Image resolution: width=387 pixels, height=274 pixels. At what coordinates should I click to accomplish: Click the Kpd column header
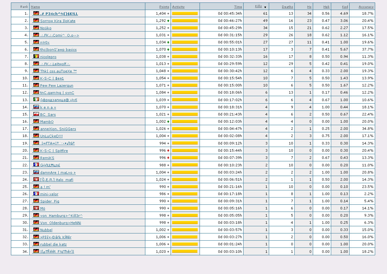point(345,7)
